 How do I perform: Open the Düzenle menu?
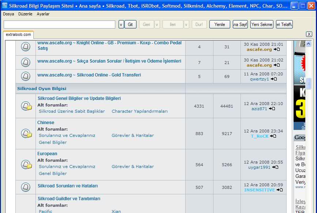25,14
